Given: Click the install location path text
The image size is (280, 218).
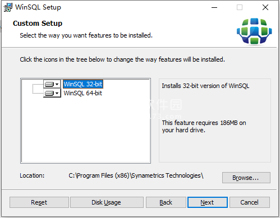Looking at the screenshot, I should (136, 175).
